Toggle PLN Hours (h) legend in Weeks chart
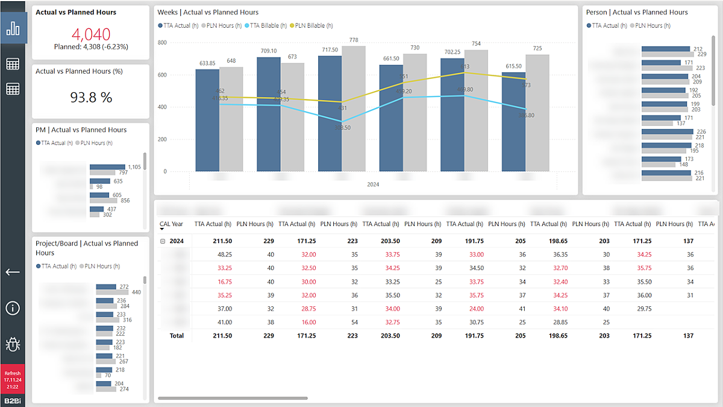 click(x=222, y=25)
